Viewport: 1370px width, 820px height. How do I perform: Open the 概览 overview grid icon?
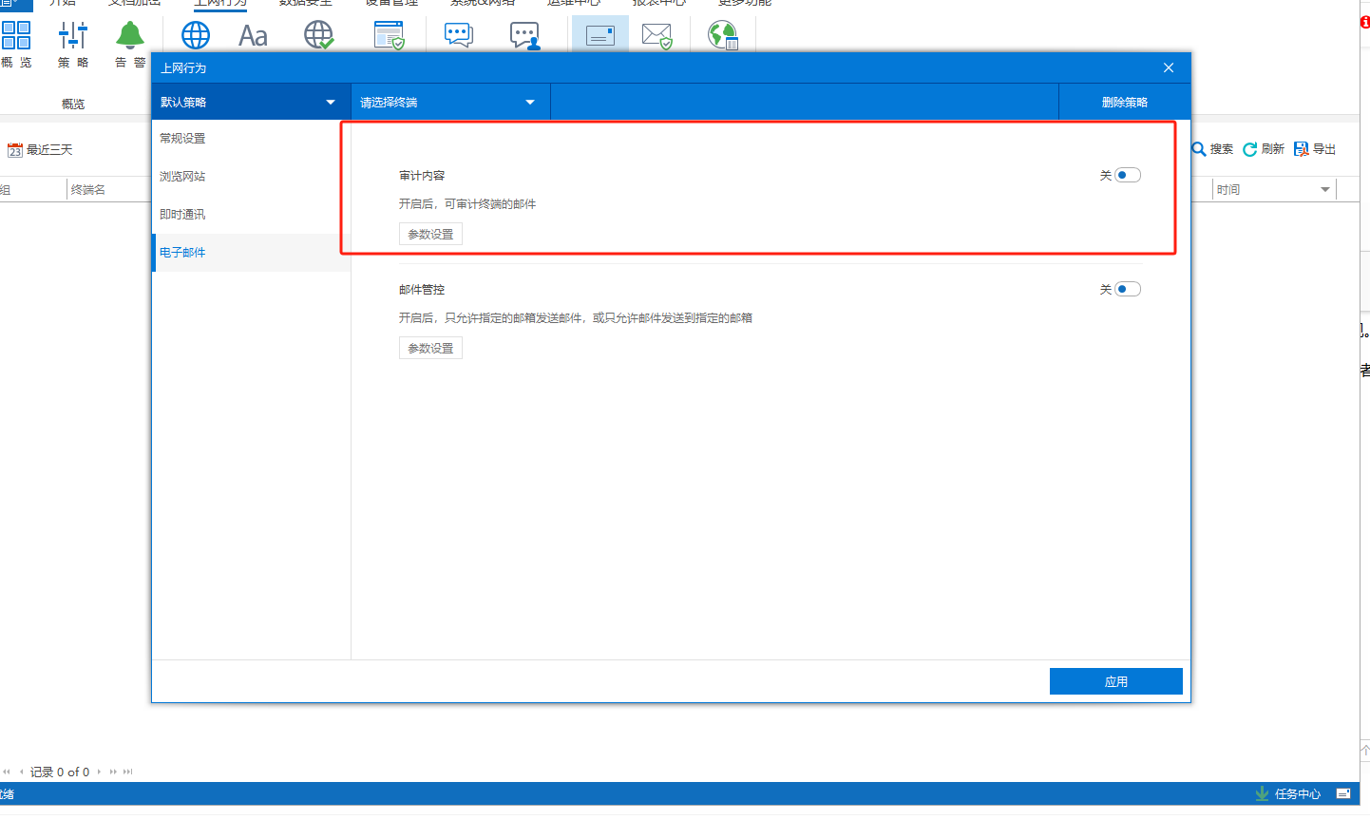[16, 36]
